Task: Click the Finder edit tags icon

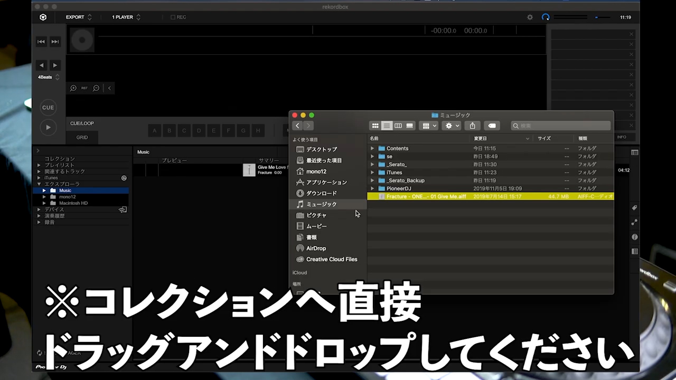Action: click(x=492, y=126)
